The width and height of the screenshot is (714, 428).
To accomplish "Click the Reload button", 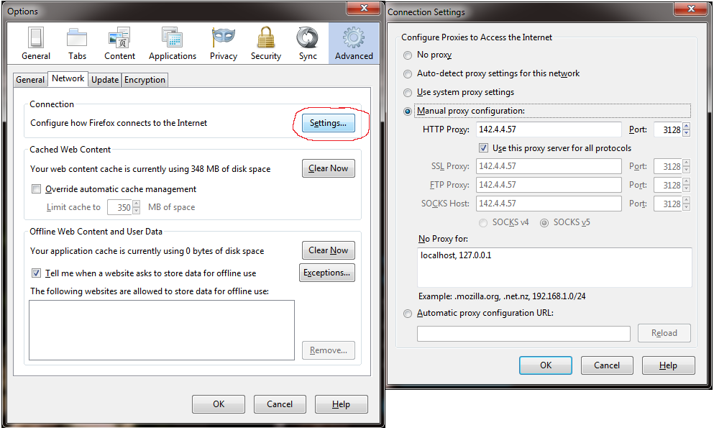I will (664, 333).
